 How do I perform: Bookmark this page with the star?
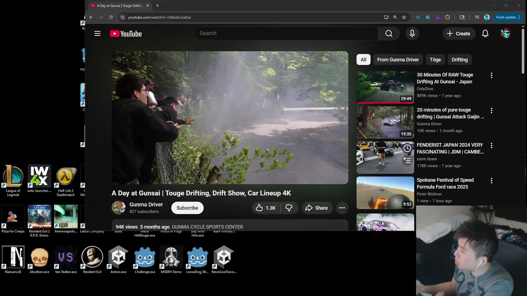pos(404,17)
